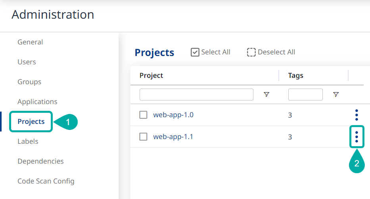
Task: Open the three-dot menu for web-app-1.0
Action: click(x=357, y=115)
